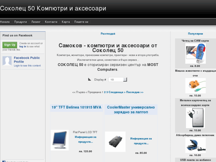Click the лв. 85.00 price text
The image size is (216, 162).
[x=141, y=153]
